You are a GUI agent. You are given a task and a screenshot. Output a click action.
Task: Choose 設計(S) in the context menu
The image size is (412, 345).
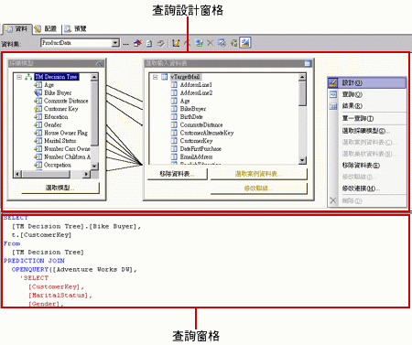coord(367,83)
